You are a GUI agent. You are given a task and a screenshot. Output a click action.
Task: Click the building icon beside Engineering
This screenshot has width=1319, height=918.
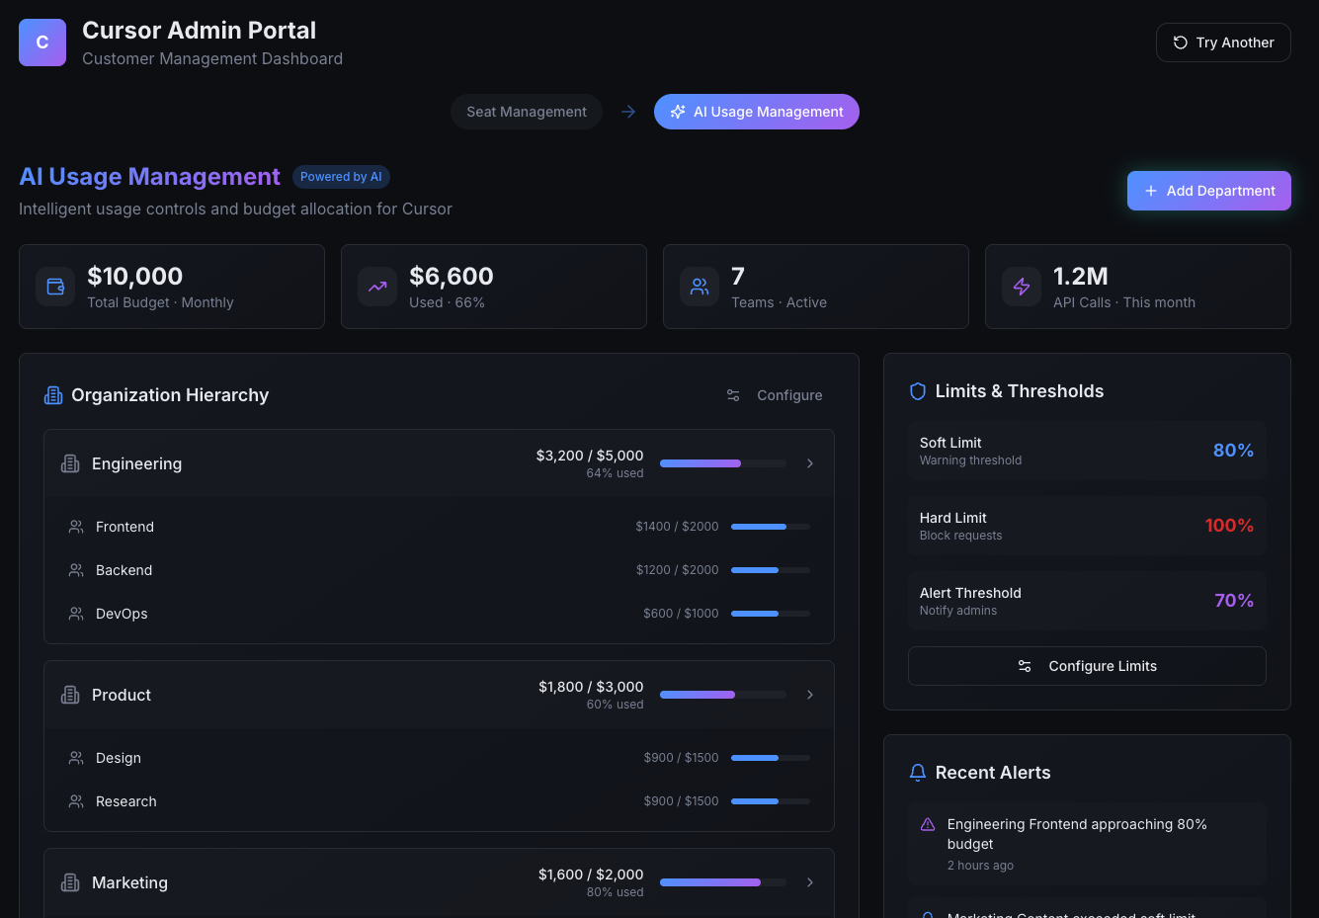70,463
